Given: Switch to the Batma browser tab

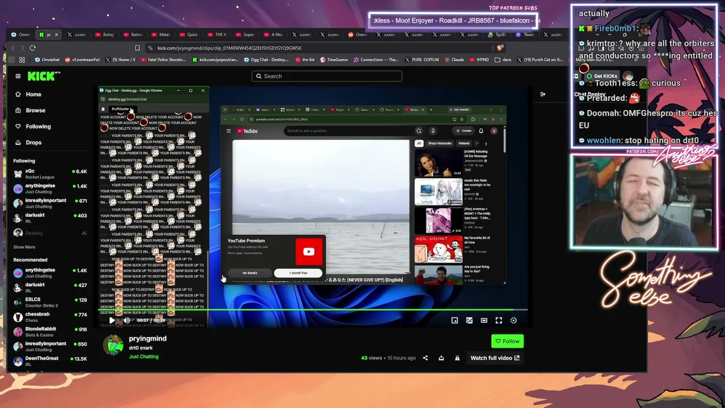Looking at the screenshot, I should tap(133, 35).
